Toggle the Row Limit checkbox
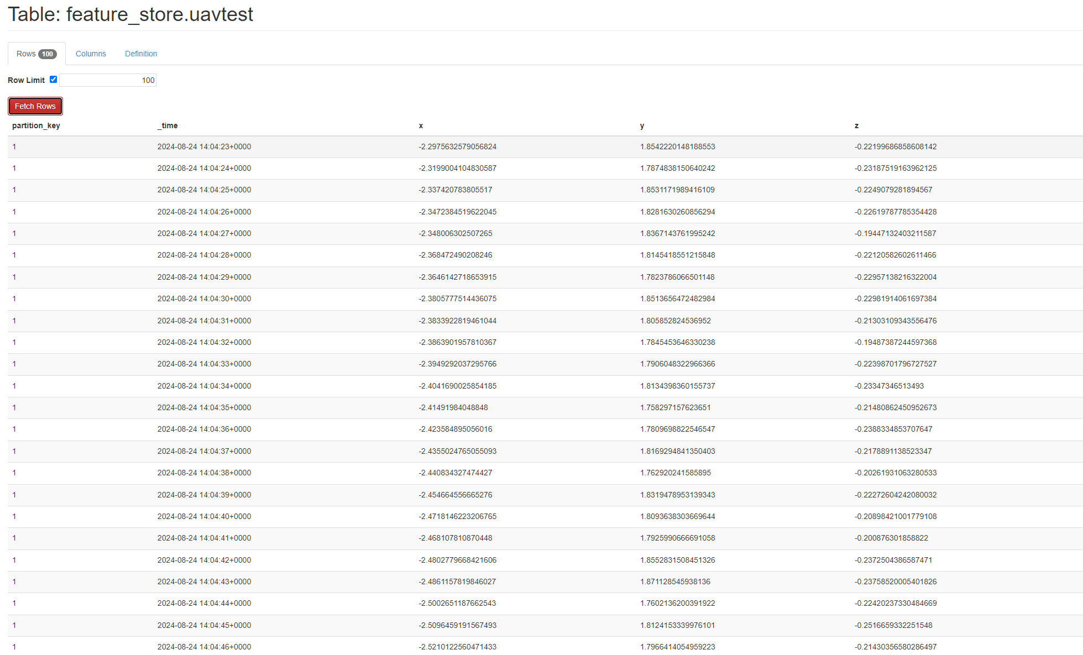 point(53,80)
